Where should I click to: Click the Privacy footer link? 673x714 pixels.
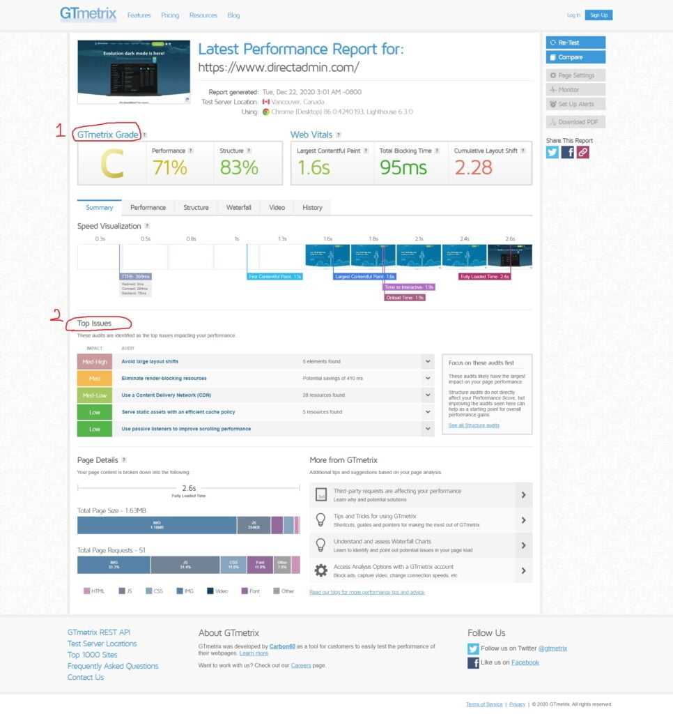click(x=517, y=704)
